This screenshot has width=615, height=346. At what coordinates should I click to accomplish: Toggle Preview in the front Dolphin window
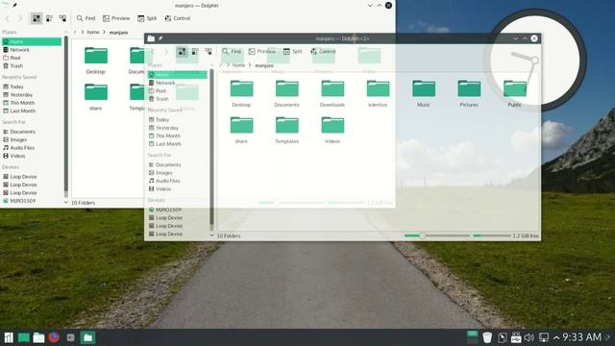pyautogui.click(x=262, y=51)
